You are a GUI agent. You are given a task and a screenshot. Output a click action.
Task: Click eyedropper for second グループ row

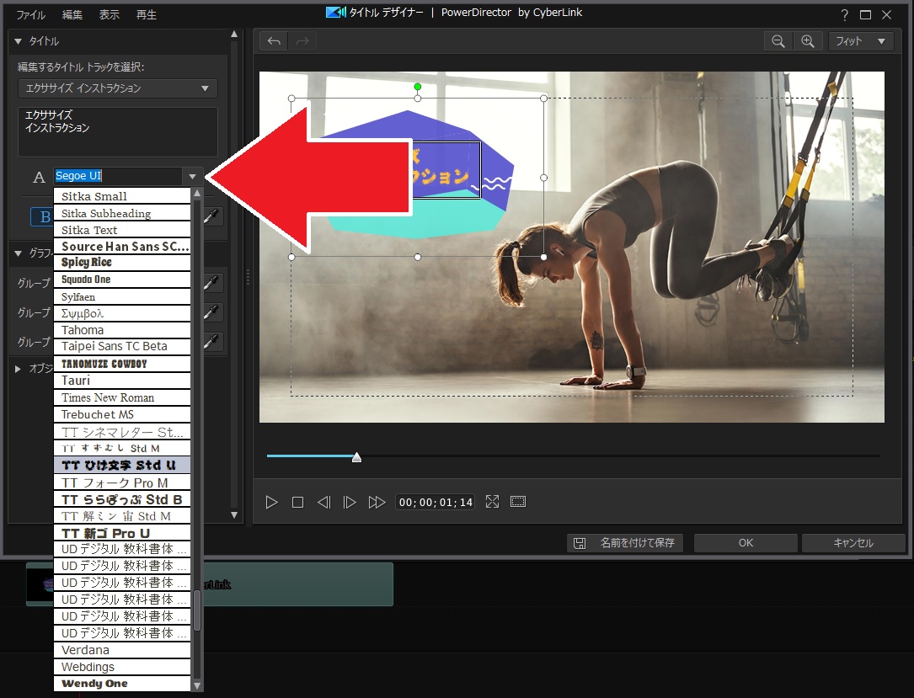coord(211,312)
